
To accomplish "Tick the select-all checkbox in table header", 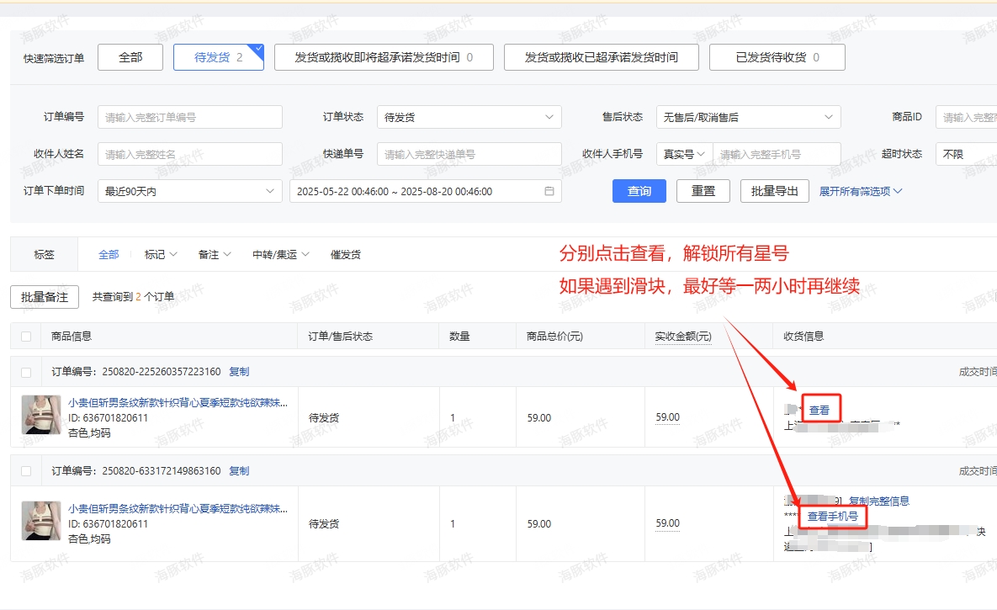I will pyautogui.click(x=26, y=337).
